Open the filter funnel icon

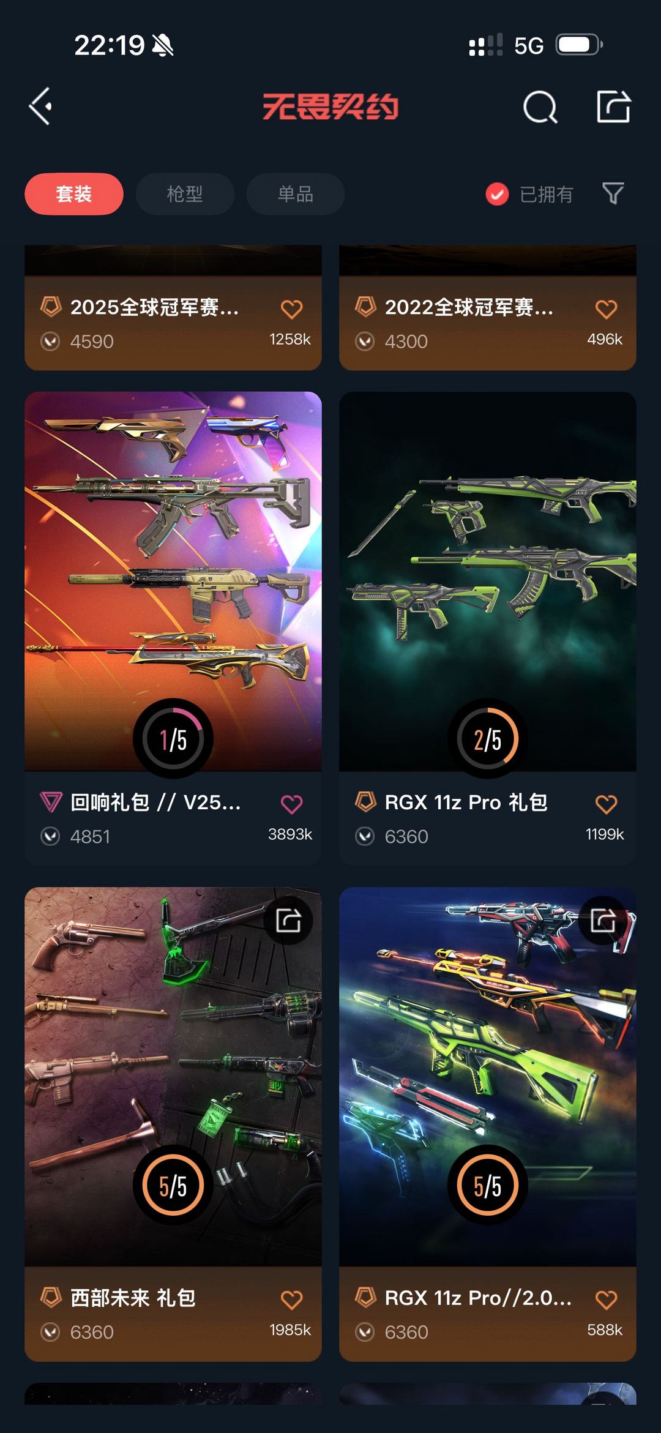pos(613,193)
